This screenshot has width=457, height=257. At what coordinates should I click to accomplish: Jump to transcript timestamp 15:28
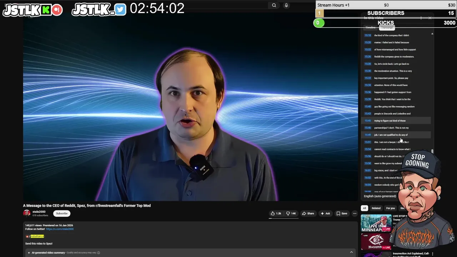pos(368,64)
